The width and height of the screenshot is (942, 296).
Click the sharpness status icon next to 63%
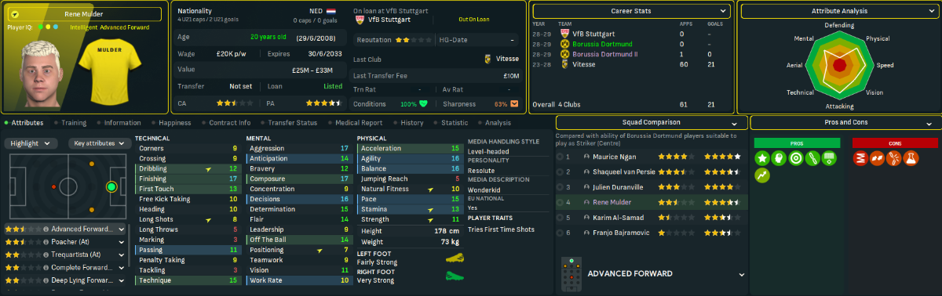coord(514,103)
